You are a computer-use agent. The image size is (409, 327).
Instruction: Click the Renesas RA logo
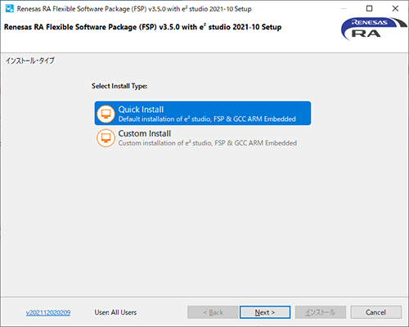[x=374, y=29]
